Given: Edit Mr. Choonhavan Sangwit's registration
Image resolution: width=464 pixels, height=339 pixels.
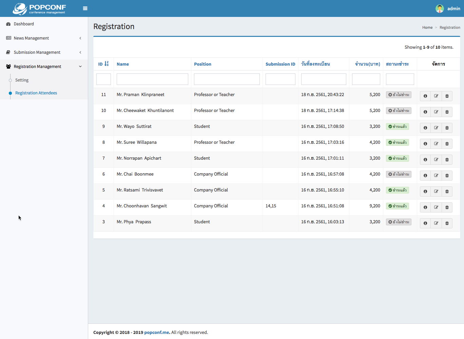Looking at the screenshot, I should click(436, 207).
